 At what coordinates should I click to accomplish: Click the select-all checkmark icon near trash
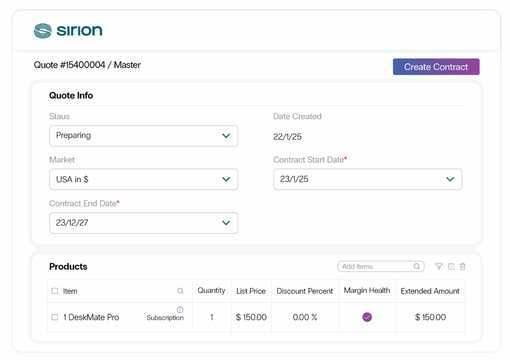coord(451,266)
